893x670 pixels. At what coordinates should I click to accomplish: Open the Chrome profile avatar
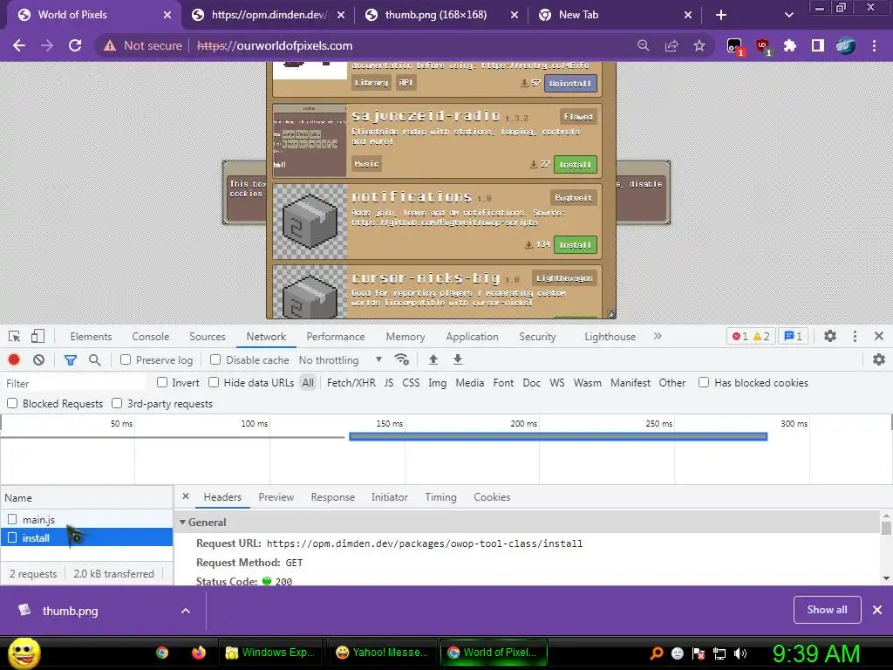click(x=846, y=45)
